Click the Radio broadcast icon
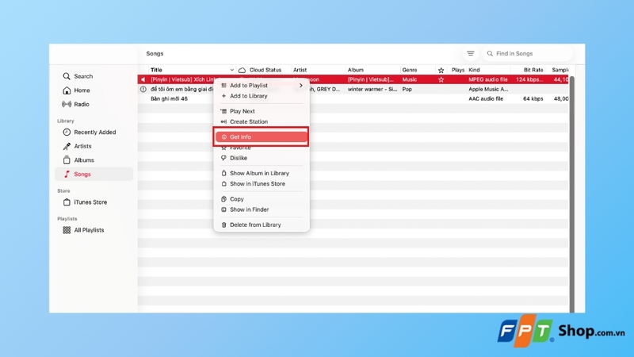This screenshot has height=357, width=634. 67,104
